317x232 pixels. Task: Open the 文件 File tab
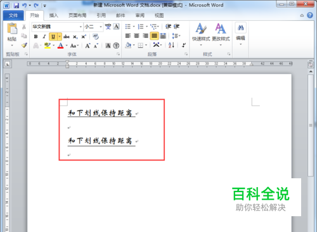(x=13, y=15)
